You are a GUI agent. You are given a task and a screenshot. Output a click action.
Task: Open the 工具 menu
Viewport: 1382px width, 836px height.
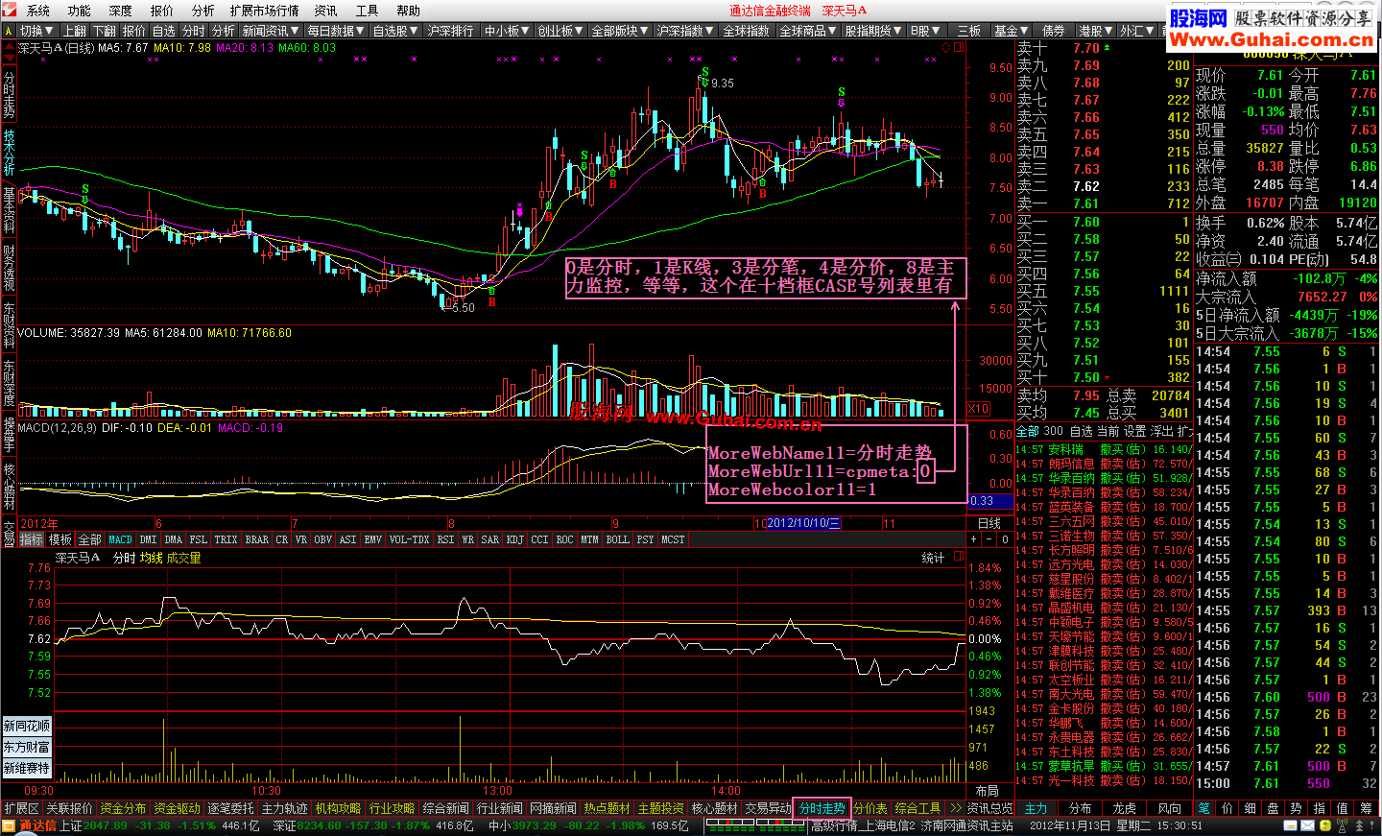point(367,11)
